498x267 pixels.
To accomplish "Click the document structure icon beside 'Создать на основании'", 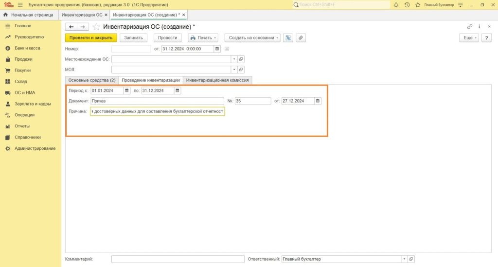I will pyautogui.click(x=288, y=37).
